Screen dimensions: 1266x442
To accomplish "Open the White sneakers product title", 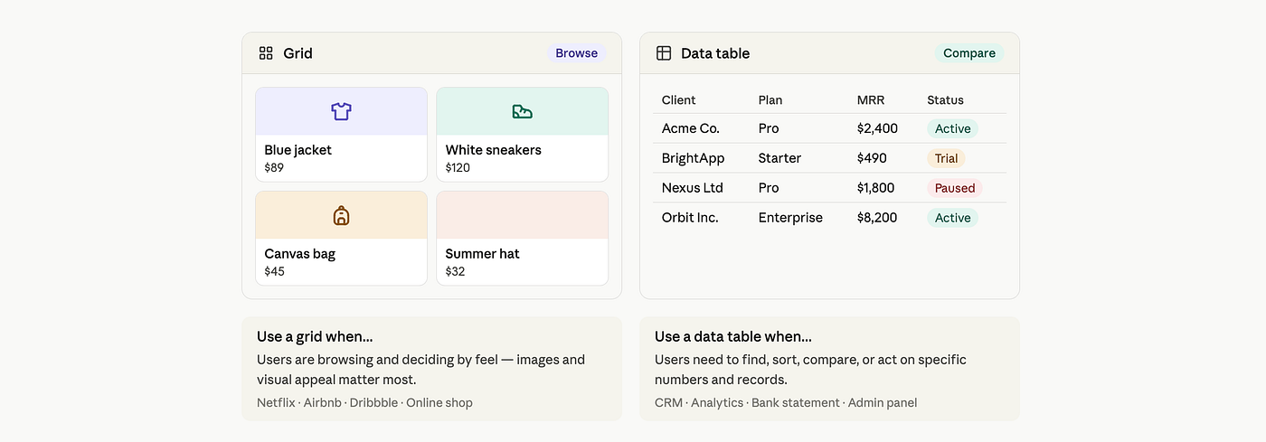I will [x=494, y=150].
